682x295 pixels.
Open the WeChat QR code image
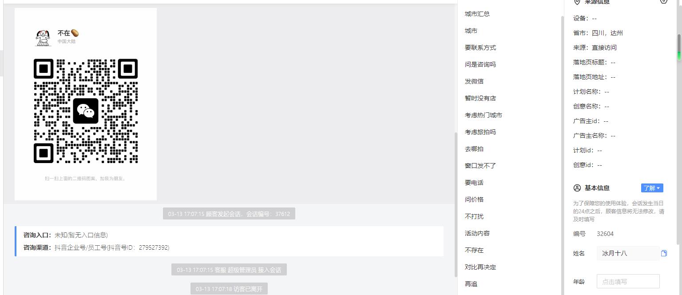(x=86, y=104)
